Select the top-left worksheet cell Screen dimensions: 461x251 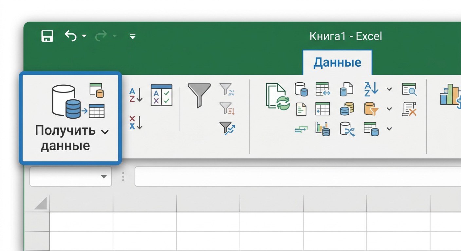(x=82, y=222)
